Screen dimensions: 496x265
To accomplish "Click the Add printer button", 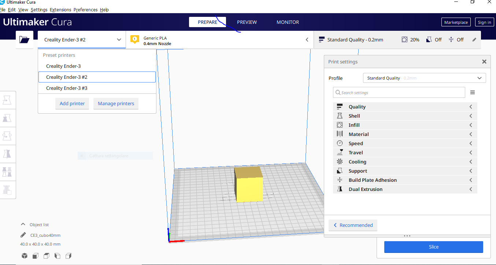I will click(72, 103).
